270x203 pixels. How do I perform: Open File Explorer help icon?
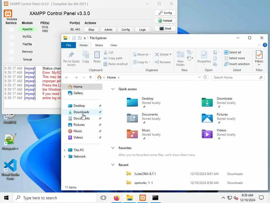pyautogui.click(x=265, y=45)
